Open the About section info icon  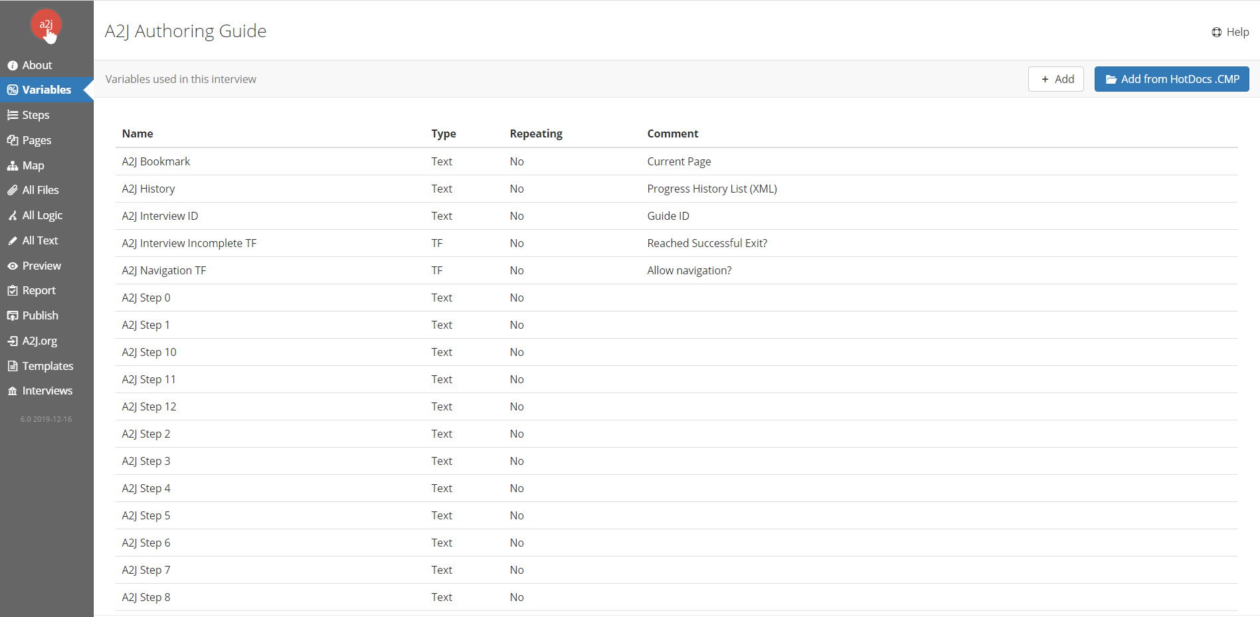coord(12,65)
